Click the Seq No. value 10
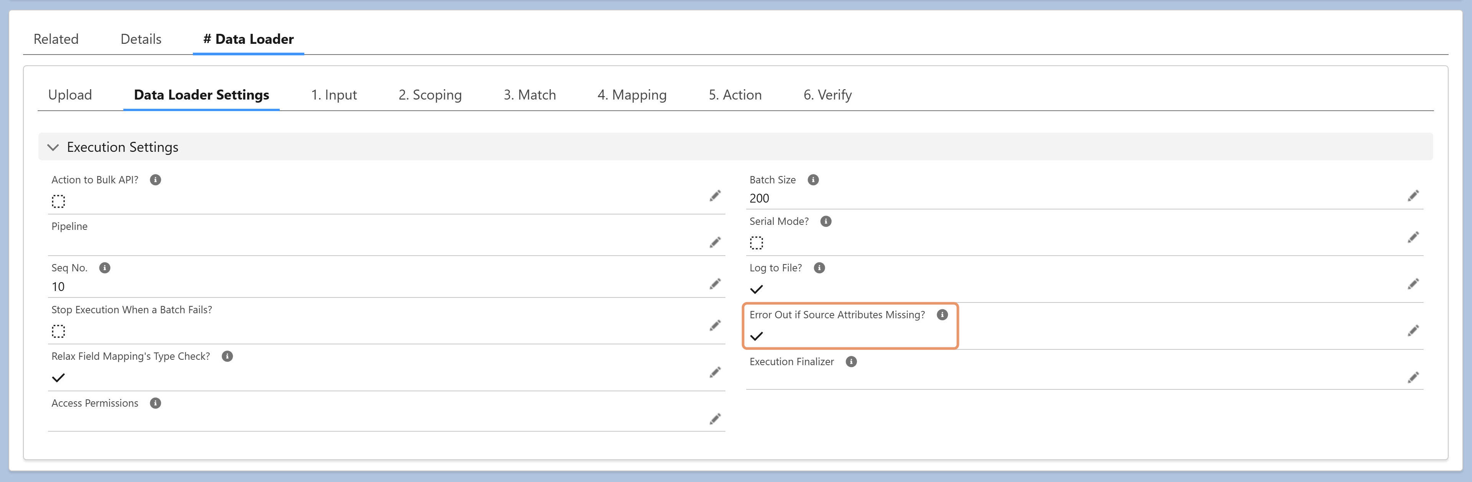Viewport: 1472px width, 482px height. pyautogui.click(x=58, y=287)
